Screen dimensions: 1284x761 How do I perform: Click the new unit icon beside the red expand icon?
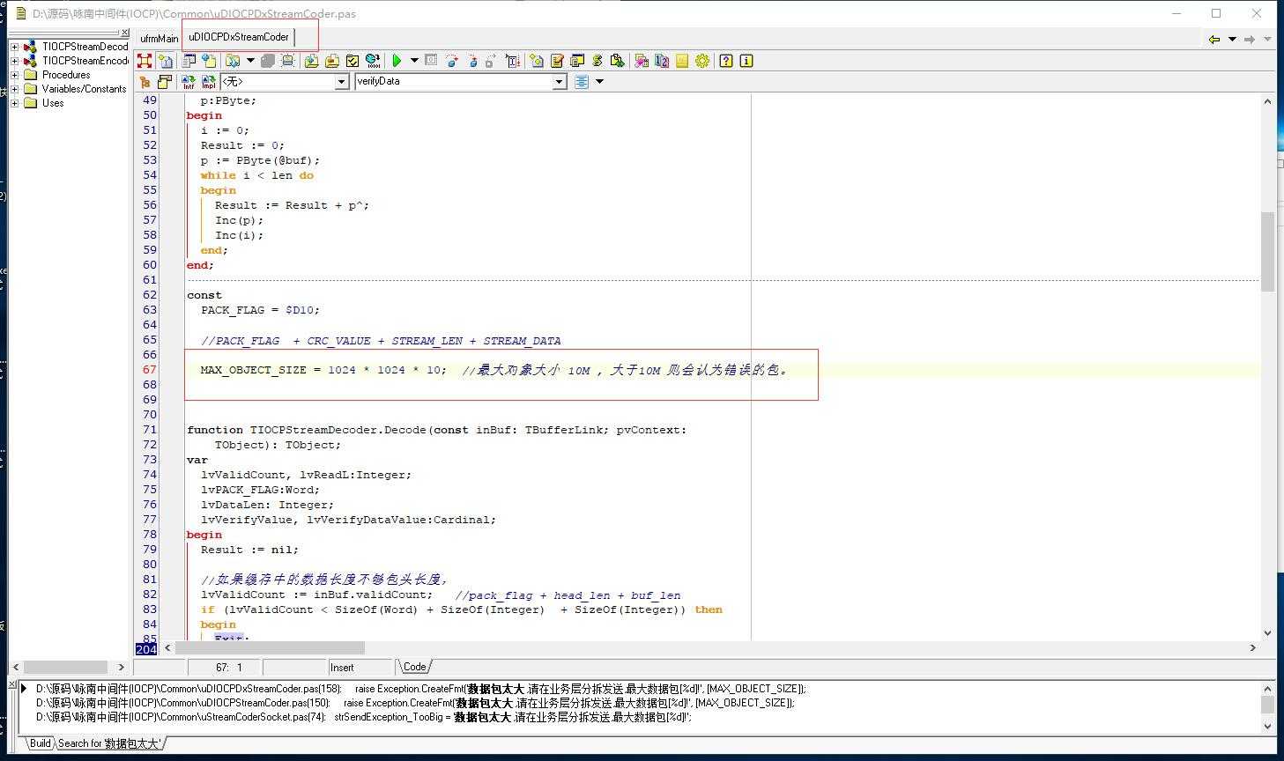click(165, 61)
